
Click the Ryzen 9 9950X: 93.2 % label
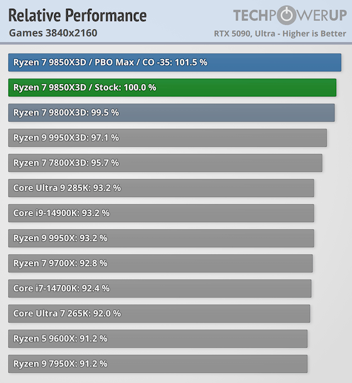click(60, 239)
